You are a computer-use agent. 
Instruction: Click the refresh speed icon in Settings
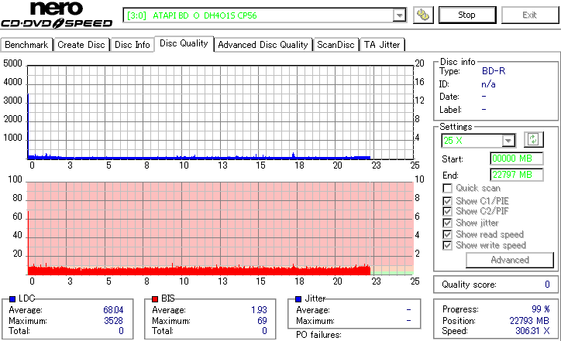tap(533, 139)
